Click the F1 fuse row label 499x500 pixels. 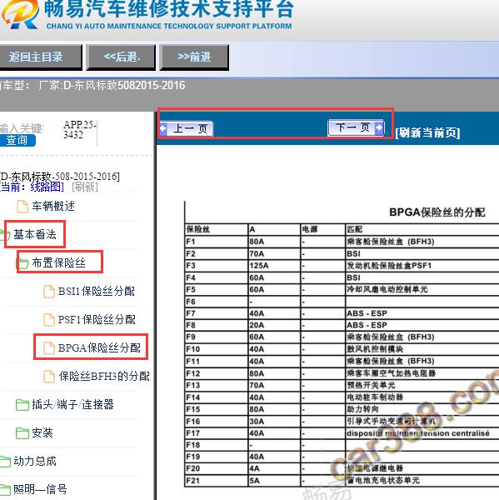point(191,242)
